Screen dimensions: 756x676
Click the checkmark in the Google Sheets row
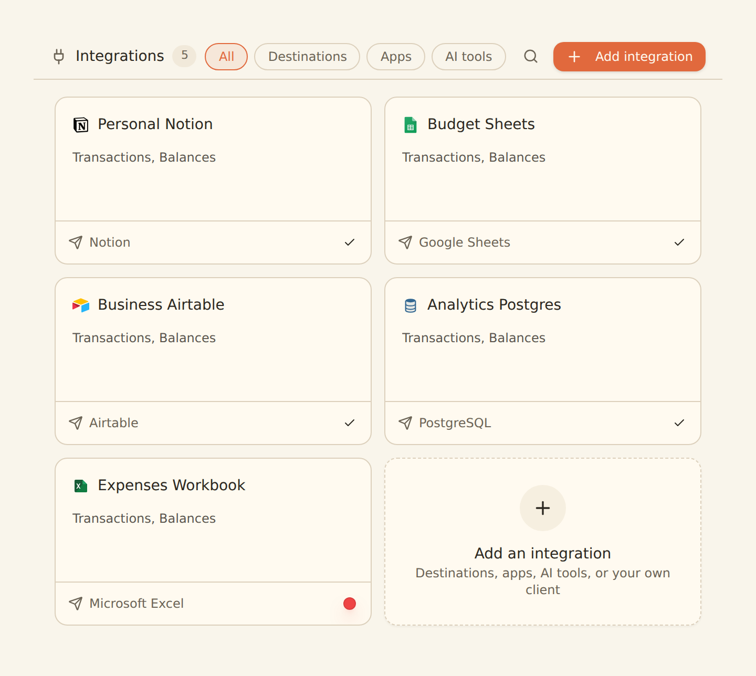(679, 242)
